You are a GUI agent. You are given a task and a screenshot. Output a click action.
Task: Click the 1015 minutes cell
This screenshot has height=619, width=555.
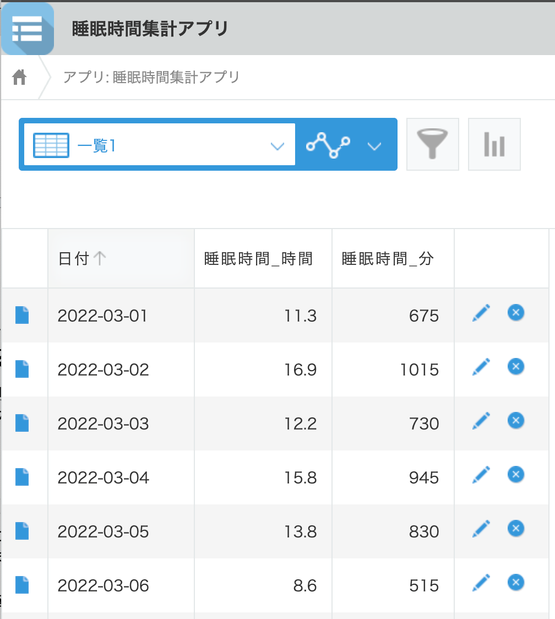click(419, 370)
